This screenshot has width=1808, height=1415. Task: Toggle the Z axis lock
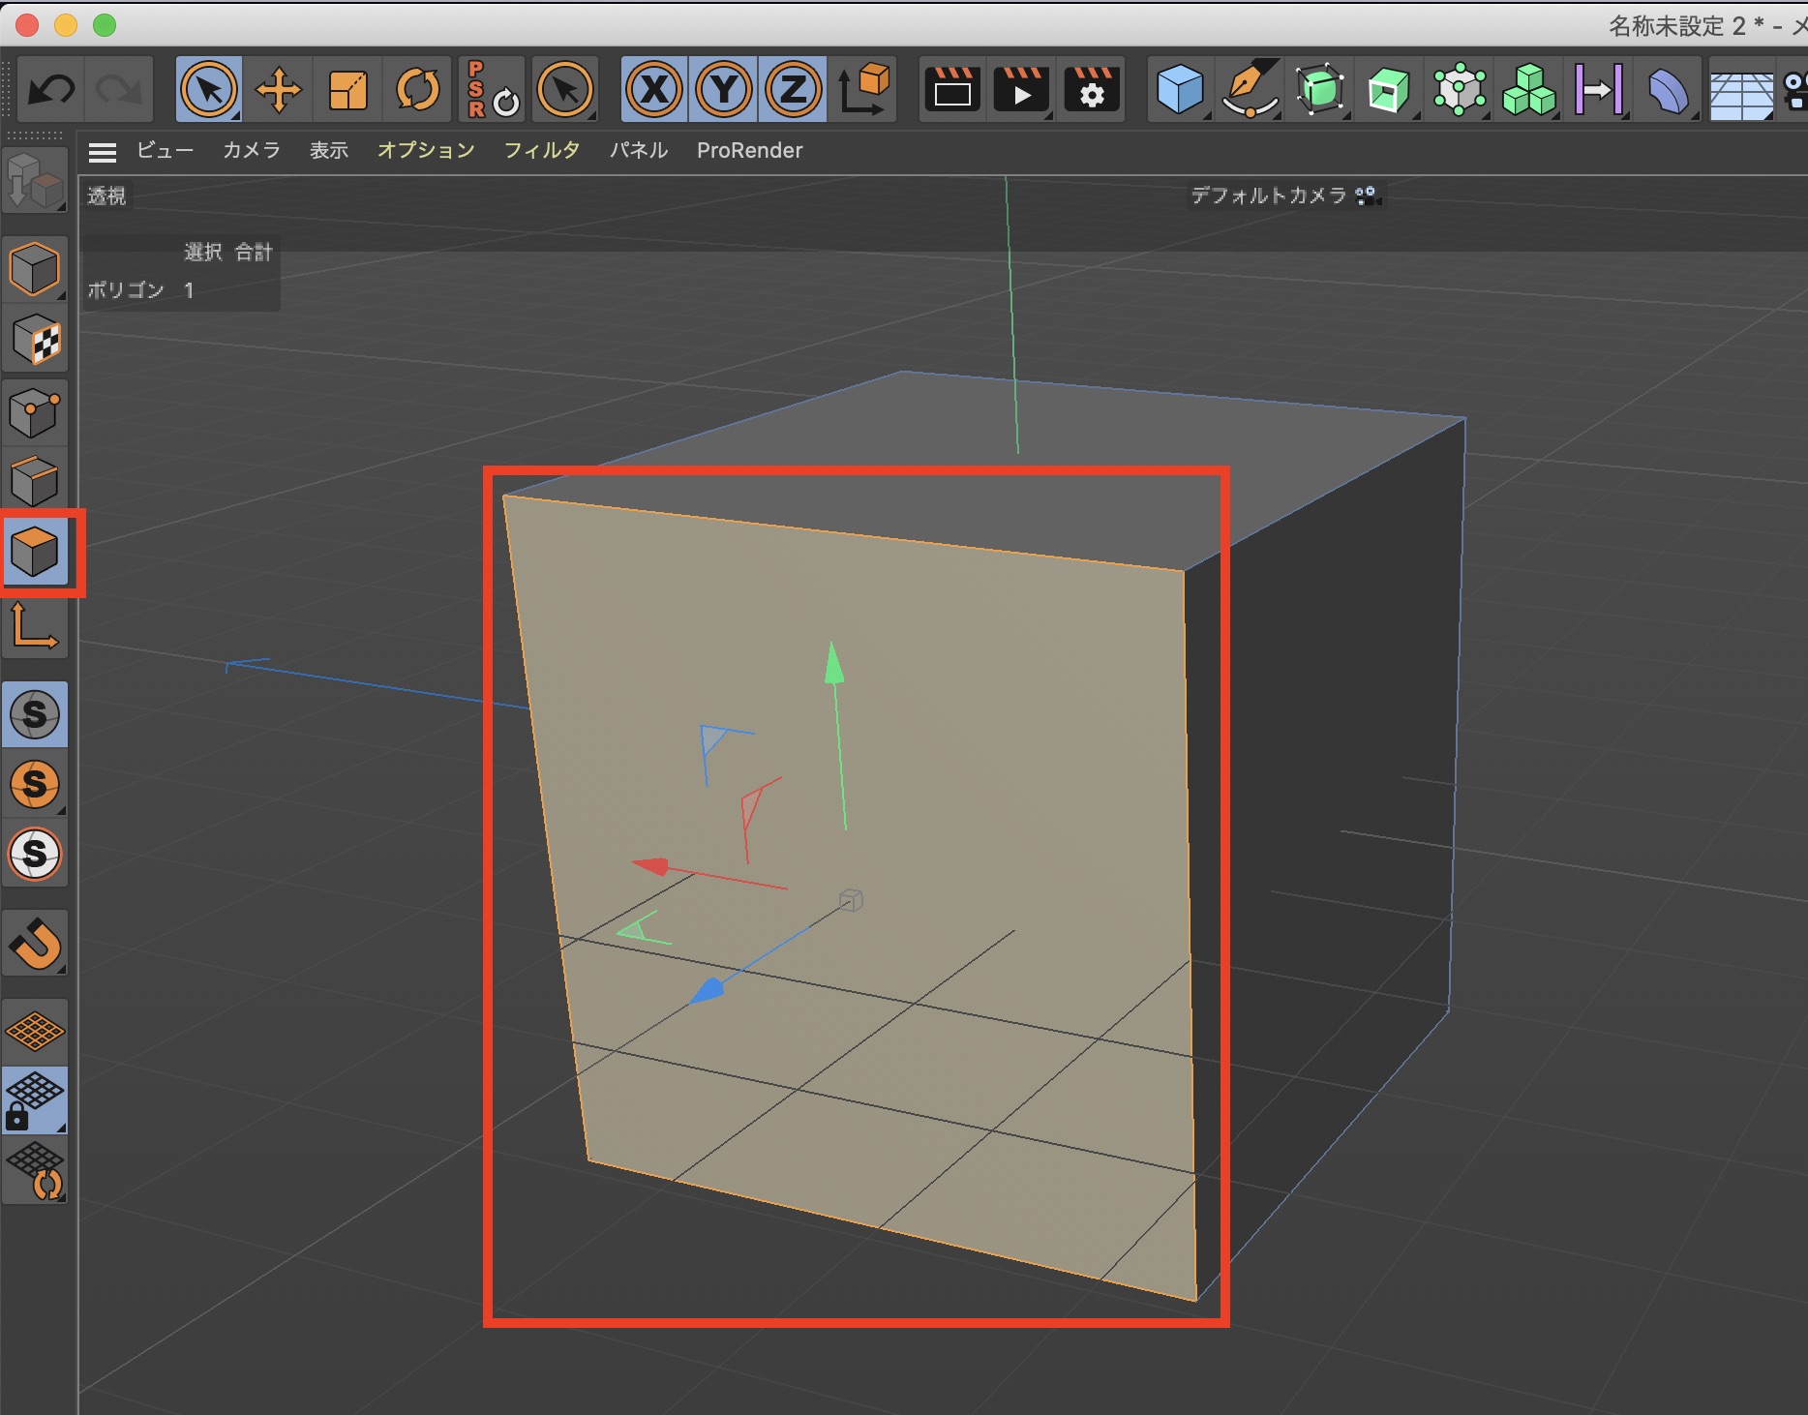point(794,91)
